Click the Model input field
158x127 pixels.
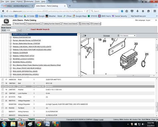[x=11, y=30]
